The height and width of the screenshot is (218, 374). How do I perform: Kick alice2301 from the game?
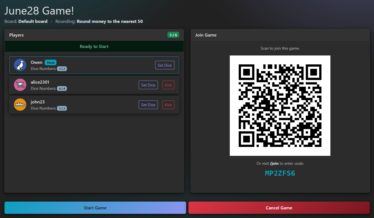tap(168, 85)
